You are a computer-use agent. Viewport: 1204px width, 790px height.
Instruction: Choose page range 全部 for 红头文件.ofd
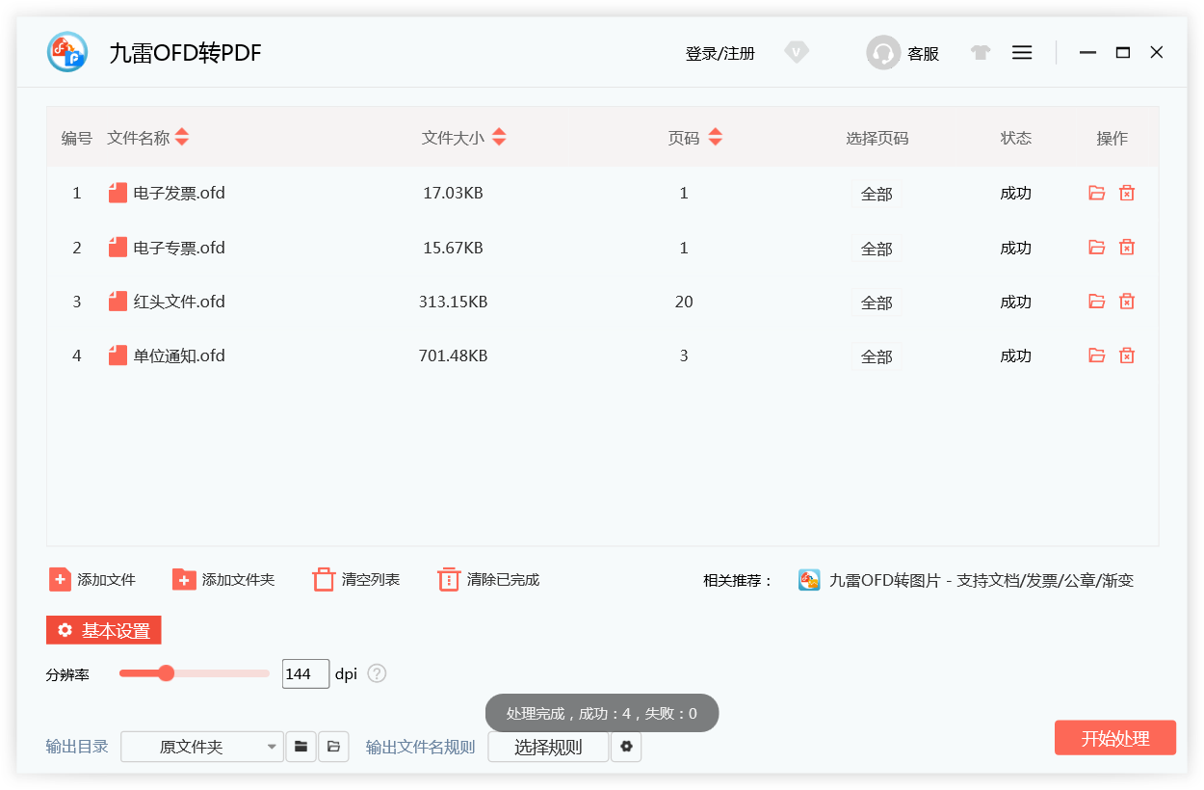pyautogui.click(x=877, y=303)
